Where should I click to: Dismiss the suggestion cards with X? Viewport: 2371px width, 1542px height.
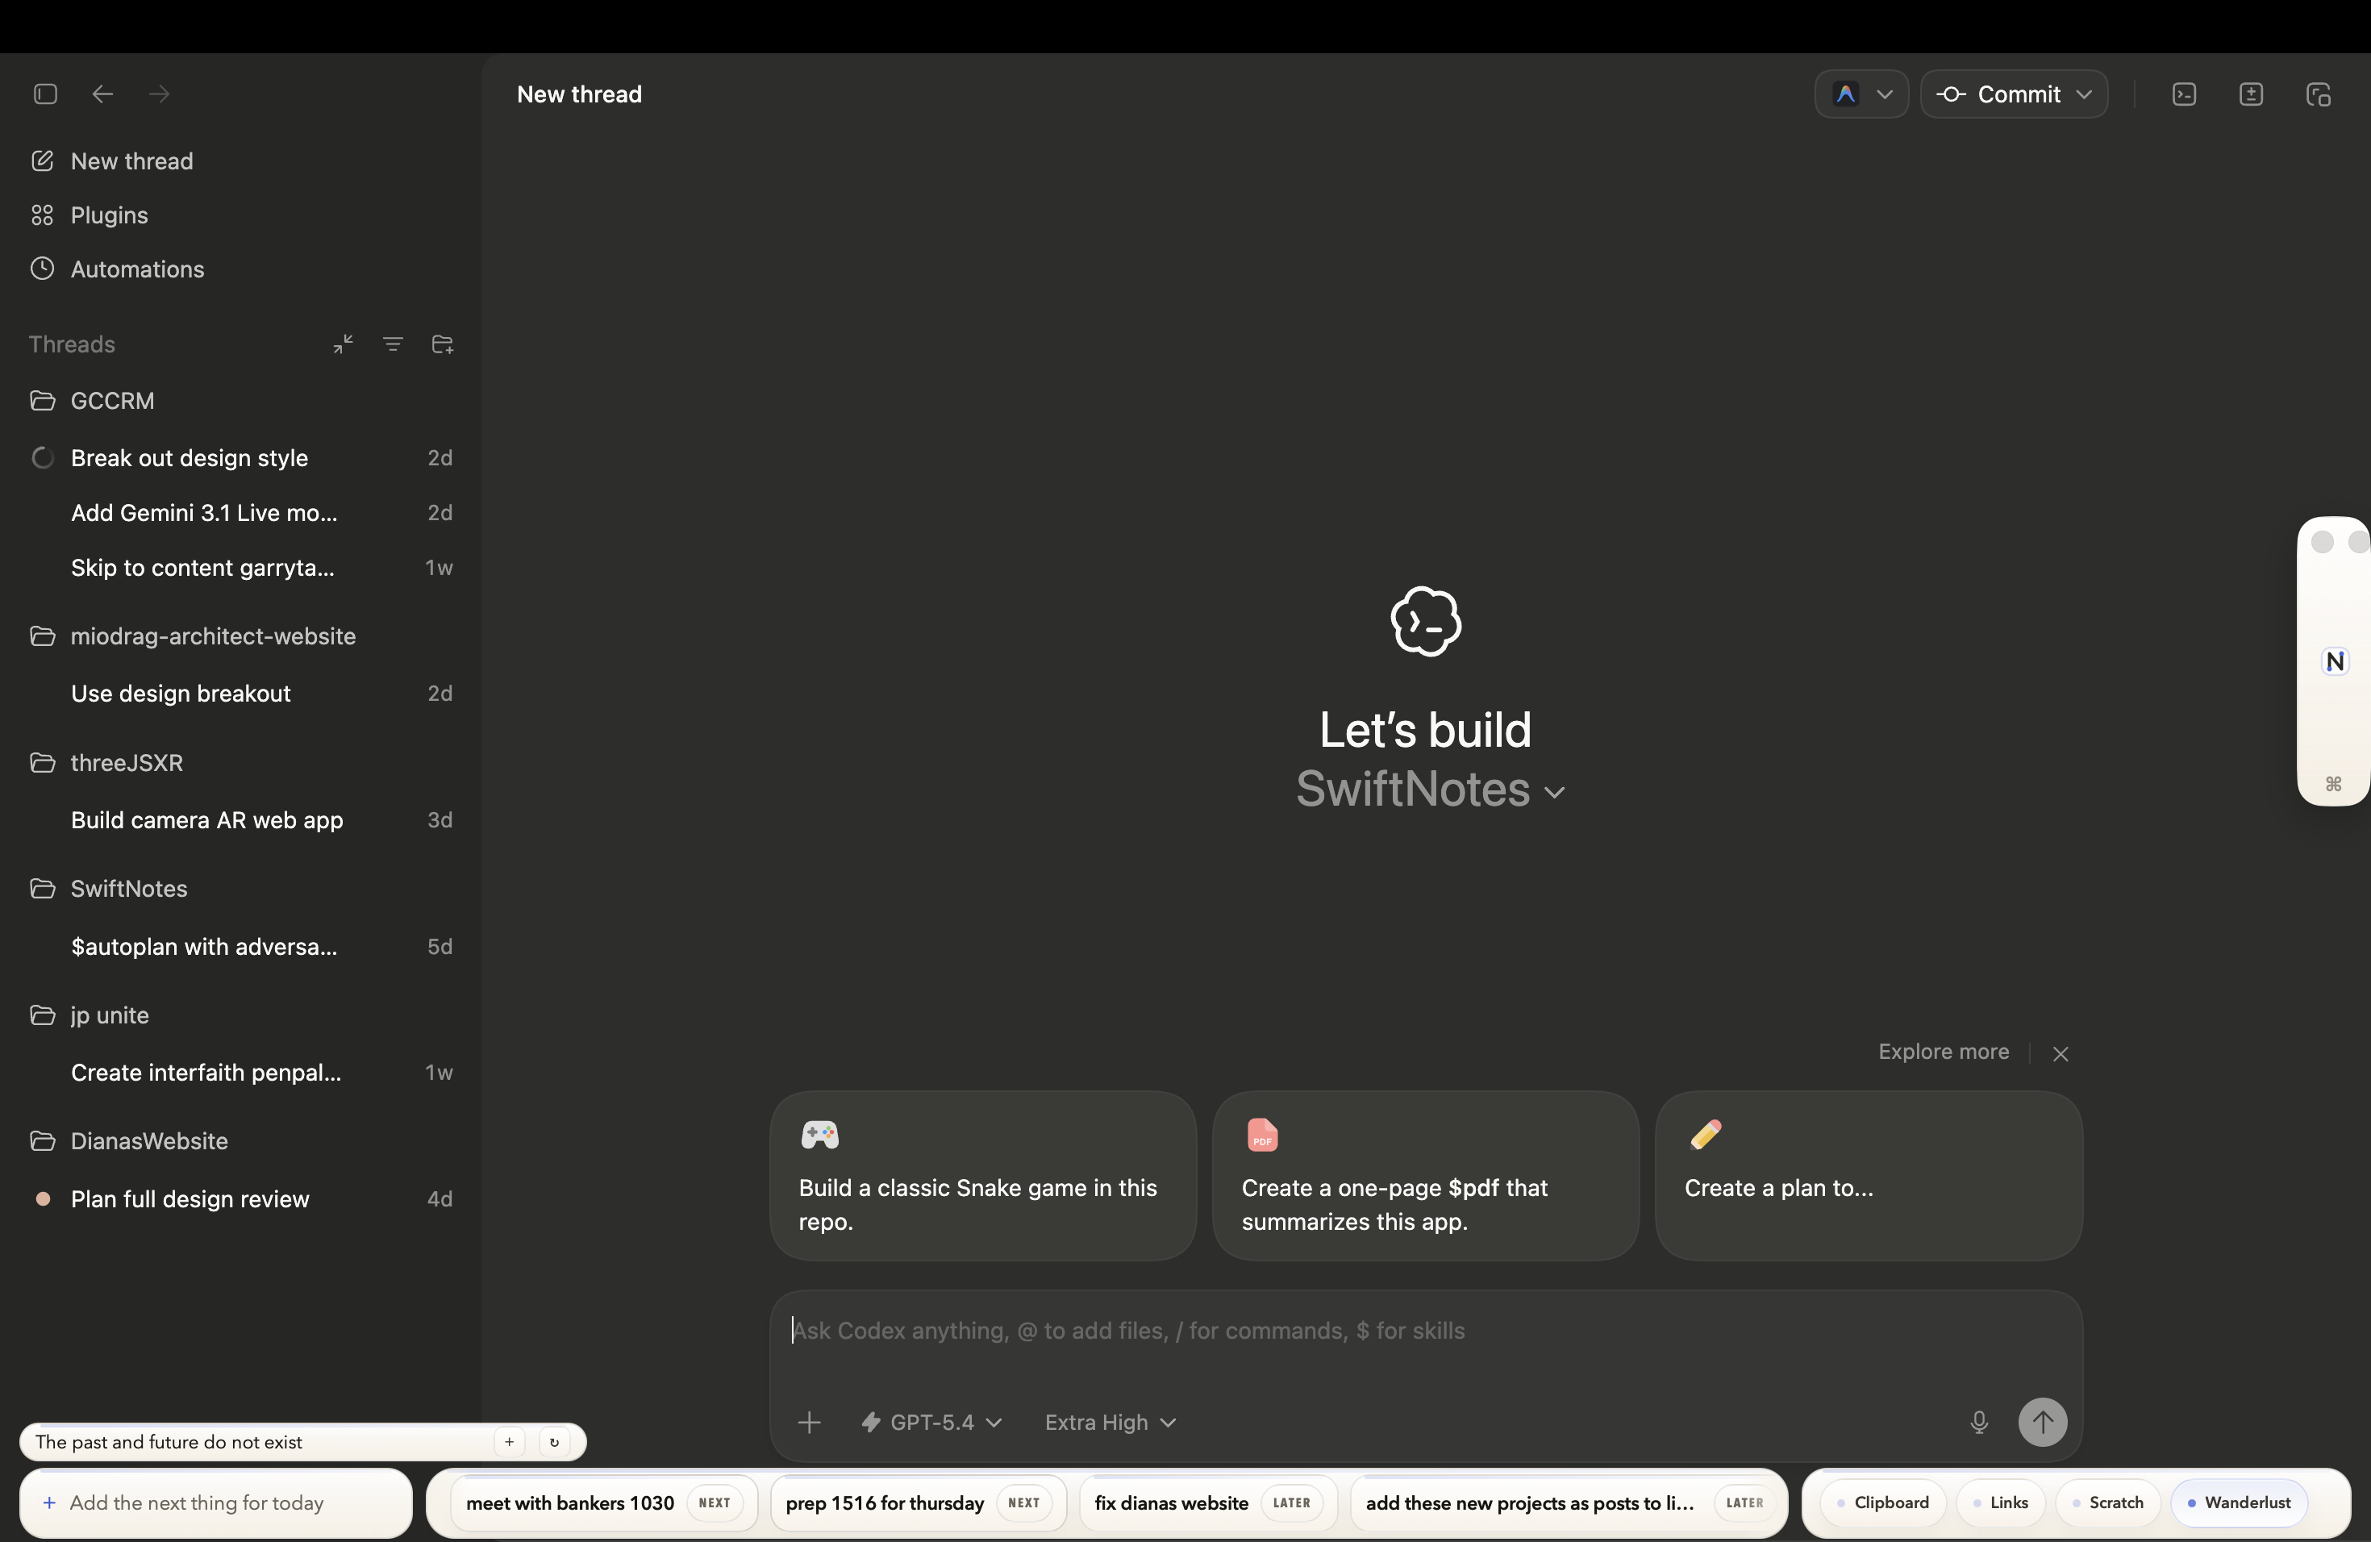coord(2061,1053)
